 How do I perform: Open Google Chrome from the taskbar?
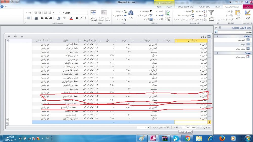(x=187, y=138)
